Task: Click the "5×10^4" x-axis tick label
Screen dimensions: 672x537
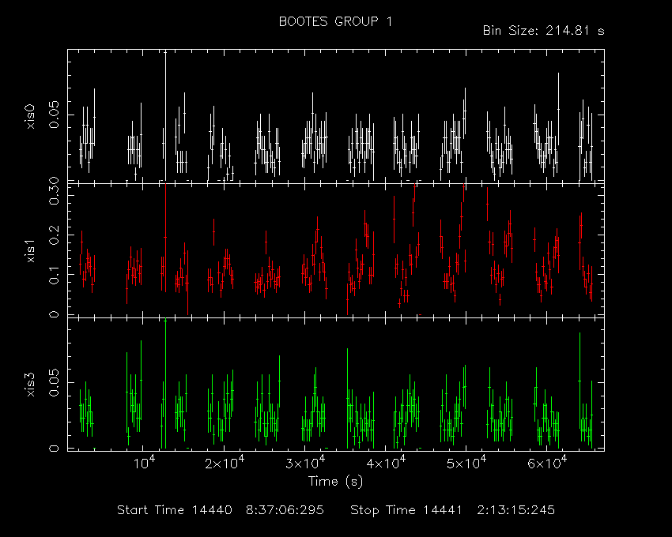Action: [x=466, y=463]
